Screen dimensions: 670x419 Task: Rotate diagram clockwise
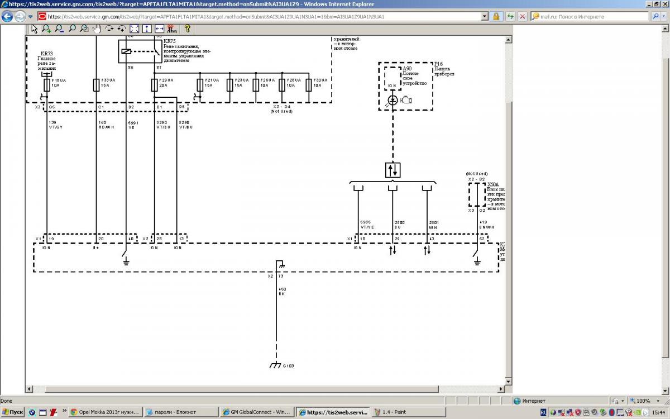[109, 28]
